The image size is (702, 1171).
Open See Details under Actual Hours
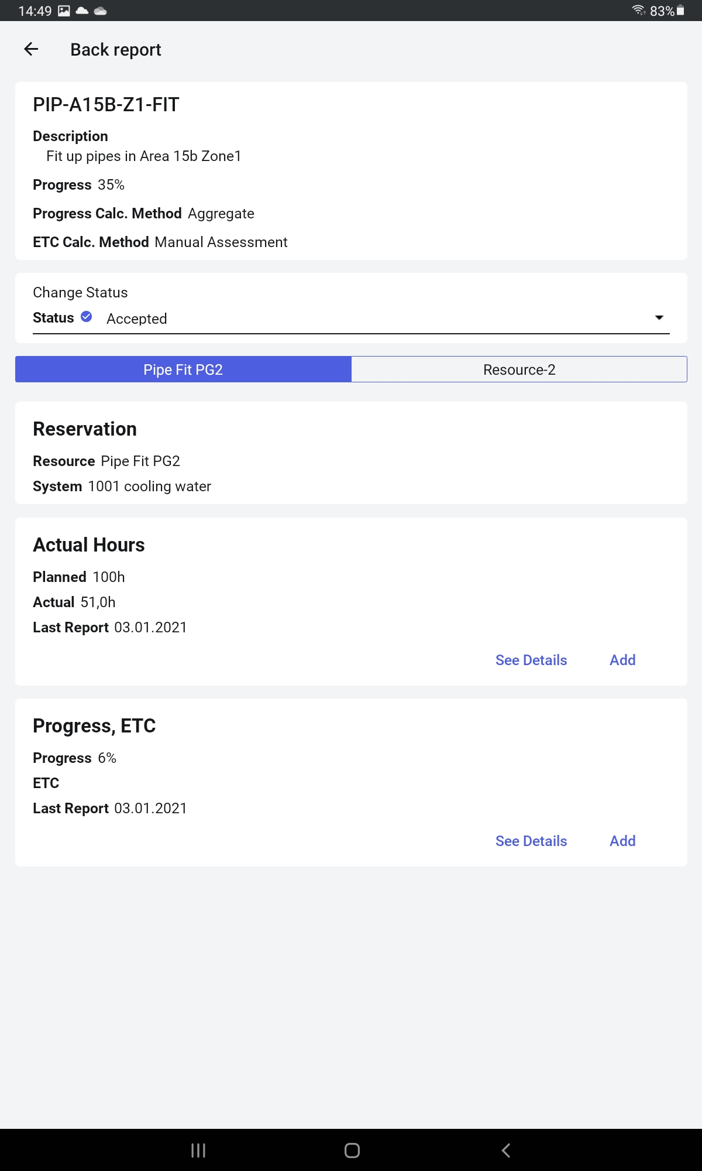(531, 660)
